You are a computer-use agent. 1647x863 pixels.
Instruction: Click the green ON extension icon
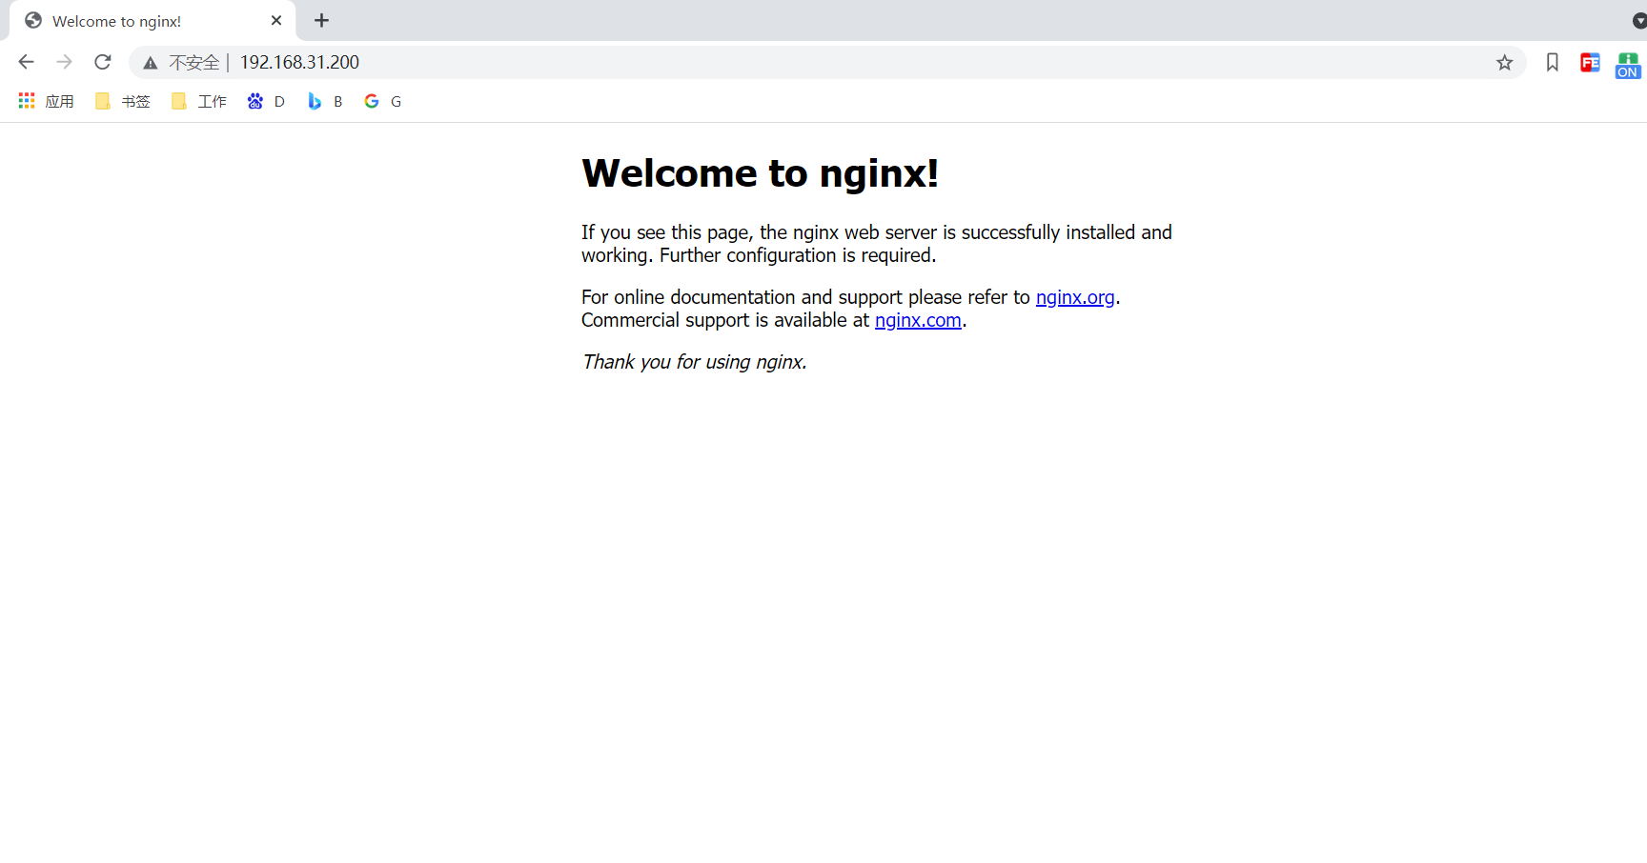(1628, 65)
